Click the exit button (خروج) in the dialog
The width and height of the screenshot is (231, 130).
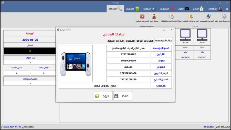(103, 96)
